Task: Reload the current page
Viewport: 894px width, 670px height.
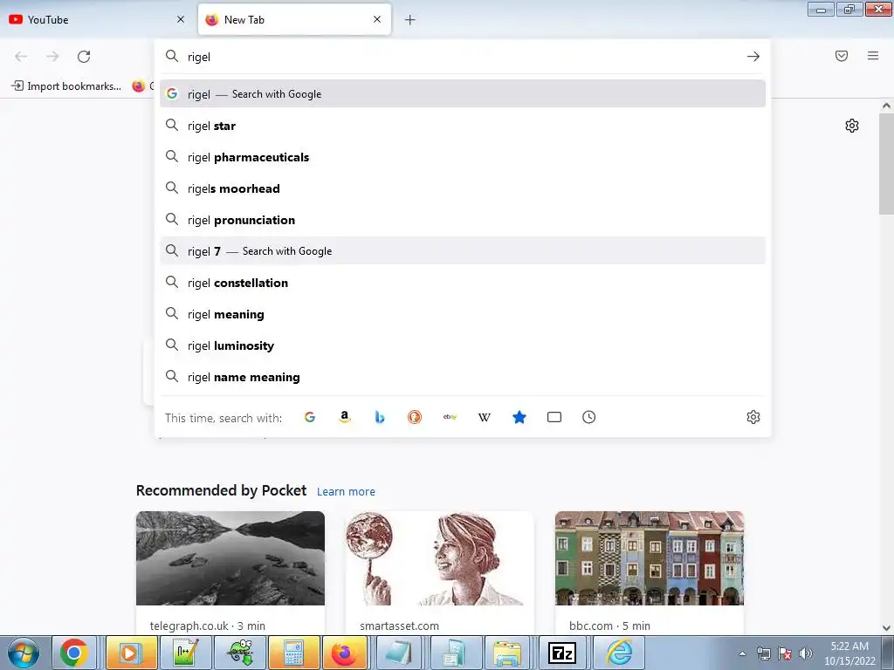Action: (84, 57)
